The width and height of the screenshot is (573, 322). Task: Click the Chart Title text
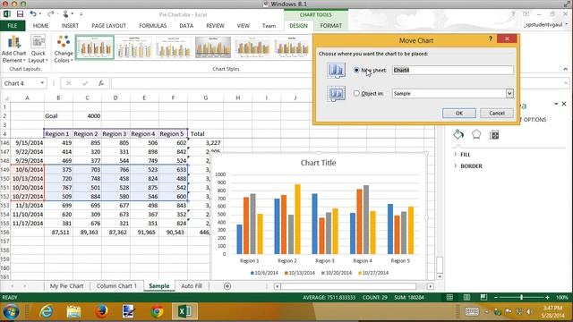pos(318,163)
